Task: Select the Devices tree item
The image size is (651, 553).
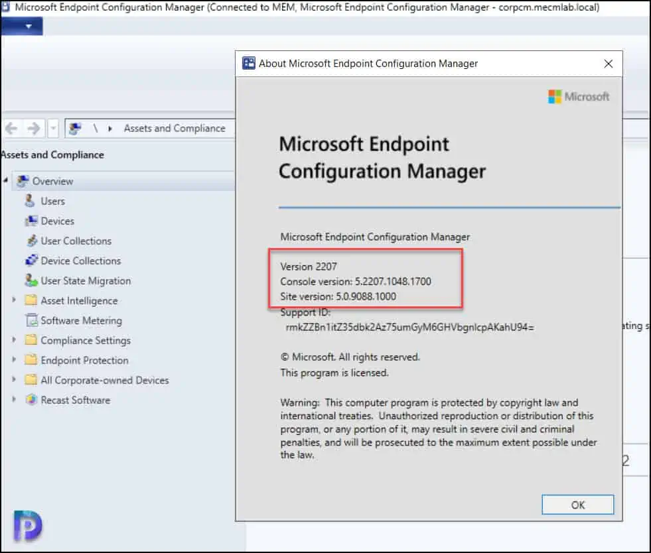Action: [57, 221]
